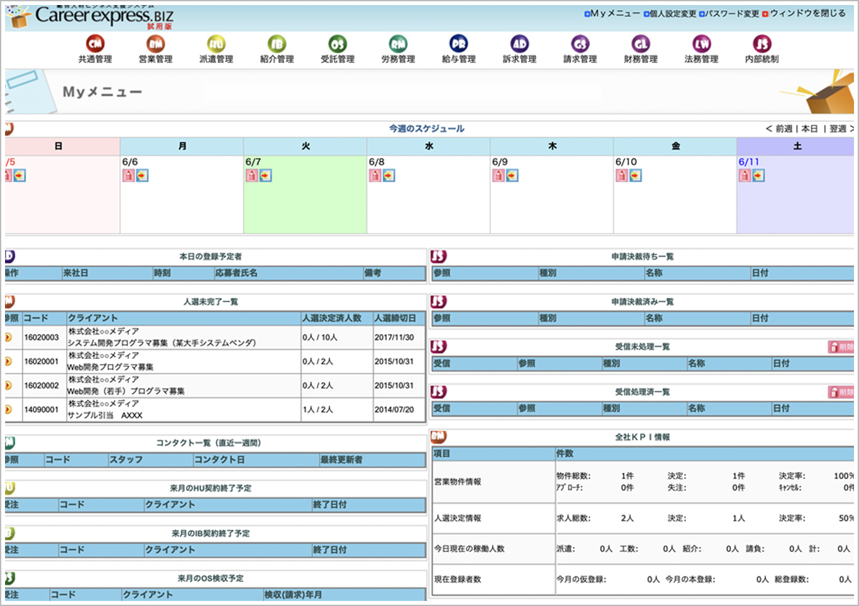This screenshot has width=859, height=606.
Task: Go to 翌週 (next week) in the schedule
Action: [x=838, y=129]
